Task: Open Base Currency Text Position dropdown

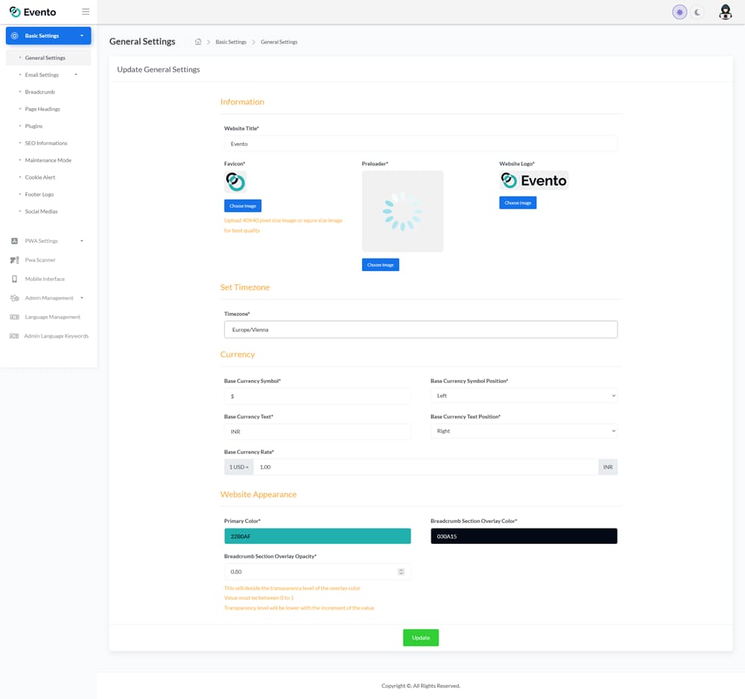Action: pos(524,431)
